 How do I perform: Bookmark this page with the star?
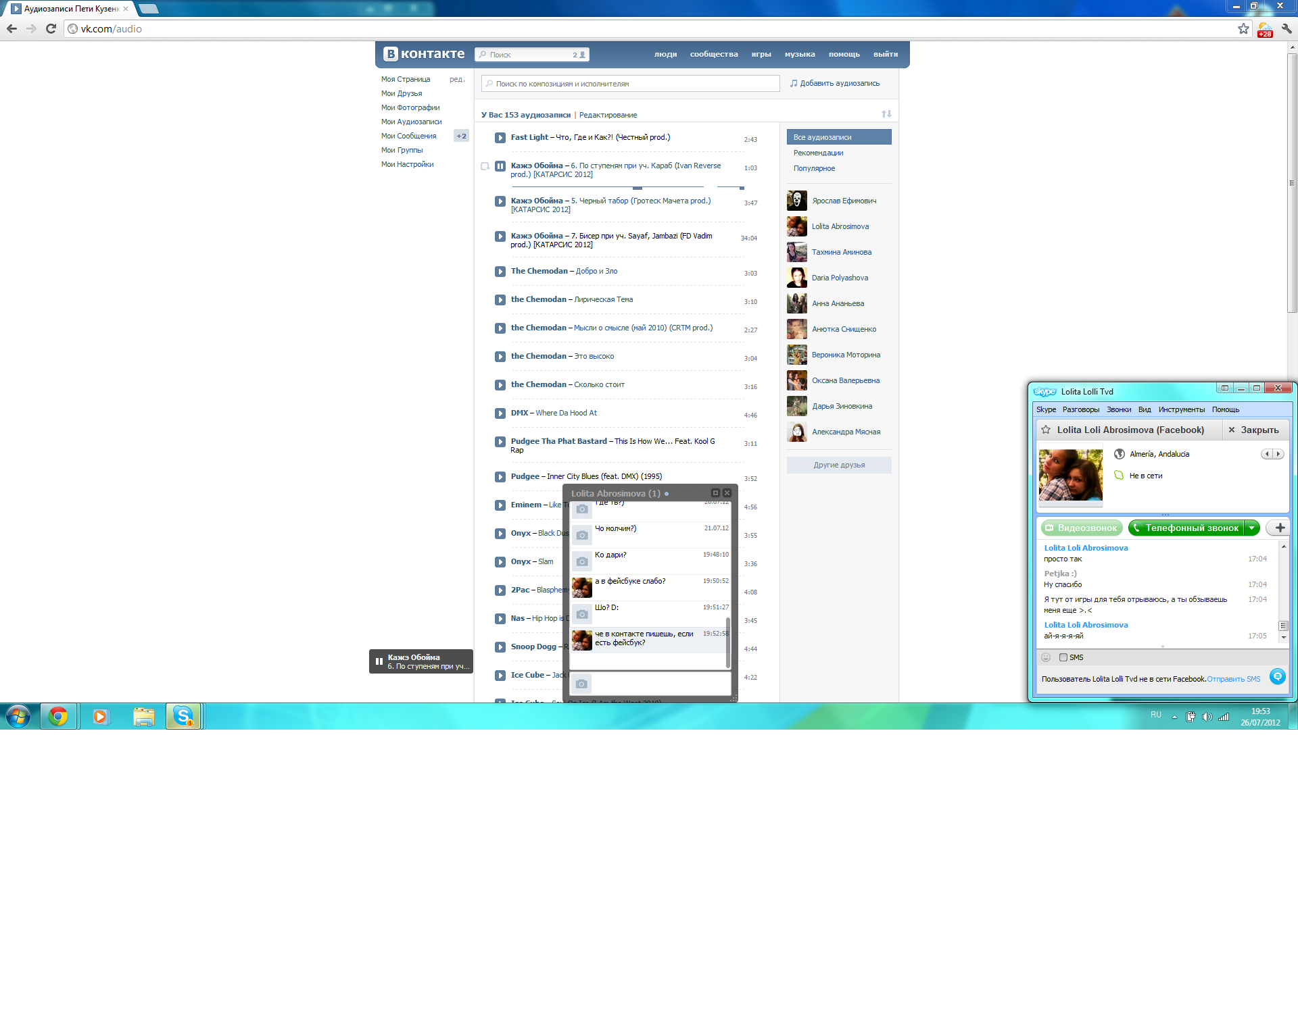pos(1243,29)
